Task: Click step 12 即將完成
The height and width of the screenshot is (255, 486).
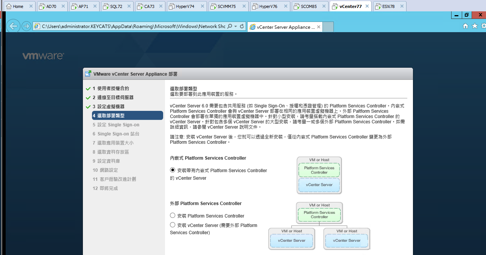Action: point(105,188)
